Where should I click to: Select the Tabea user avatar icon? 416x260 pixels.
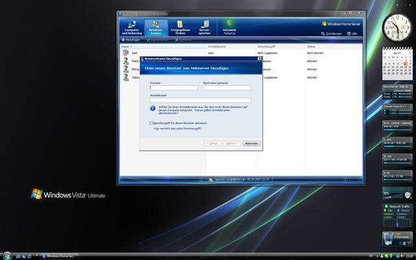click(x=126, y=77)
